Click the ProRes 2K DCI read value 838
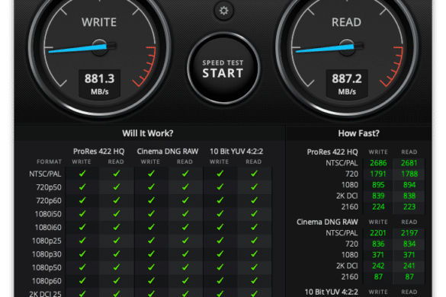Screen dimensions: 446x297 click(409, 196)
